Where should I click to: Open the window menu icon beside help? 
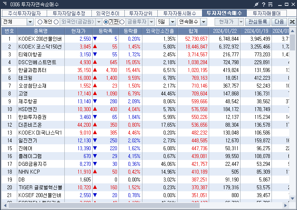(270, 4)
